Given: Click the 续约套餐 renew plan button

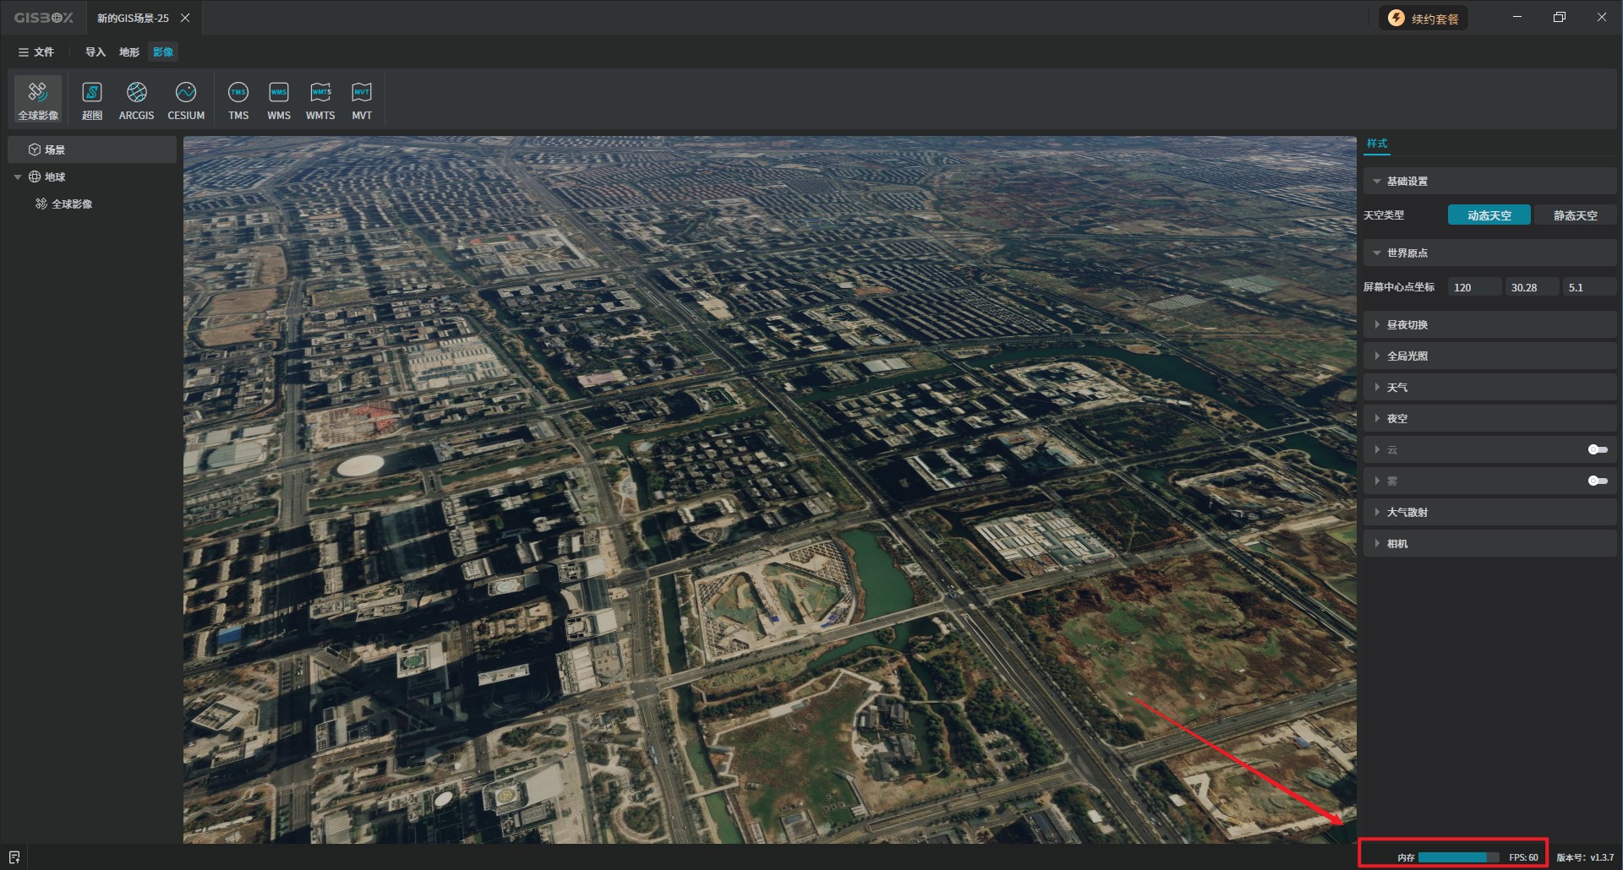Looking at the screenshot, I should pos(1424,19).
